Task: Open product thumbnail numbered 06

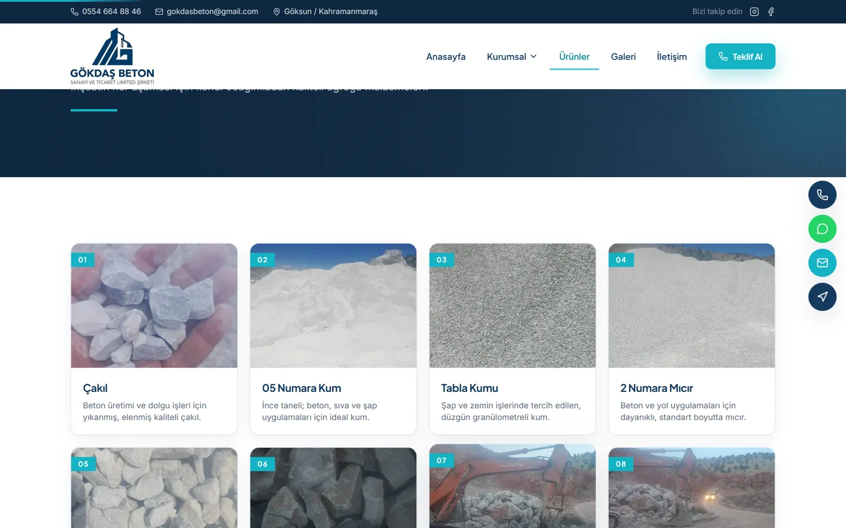Action: (333, 488)
